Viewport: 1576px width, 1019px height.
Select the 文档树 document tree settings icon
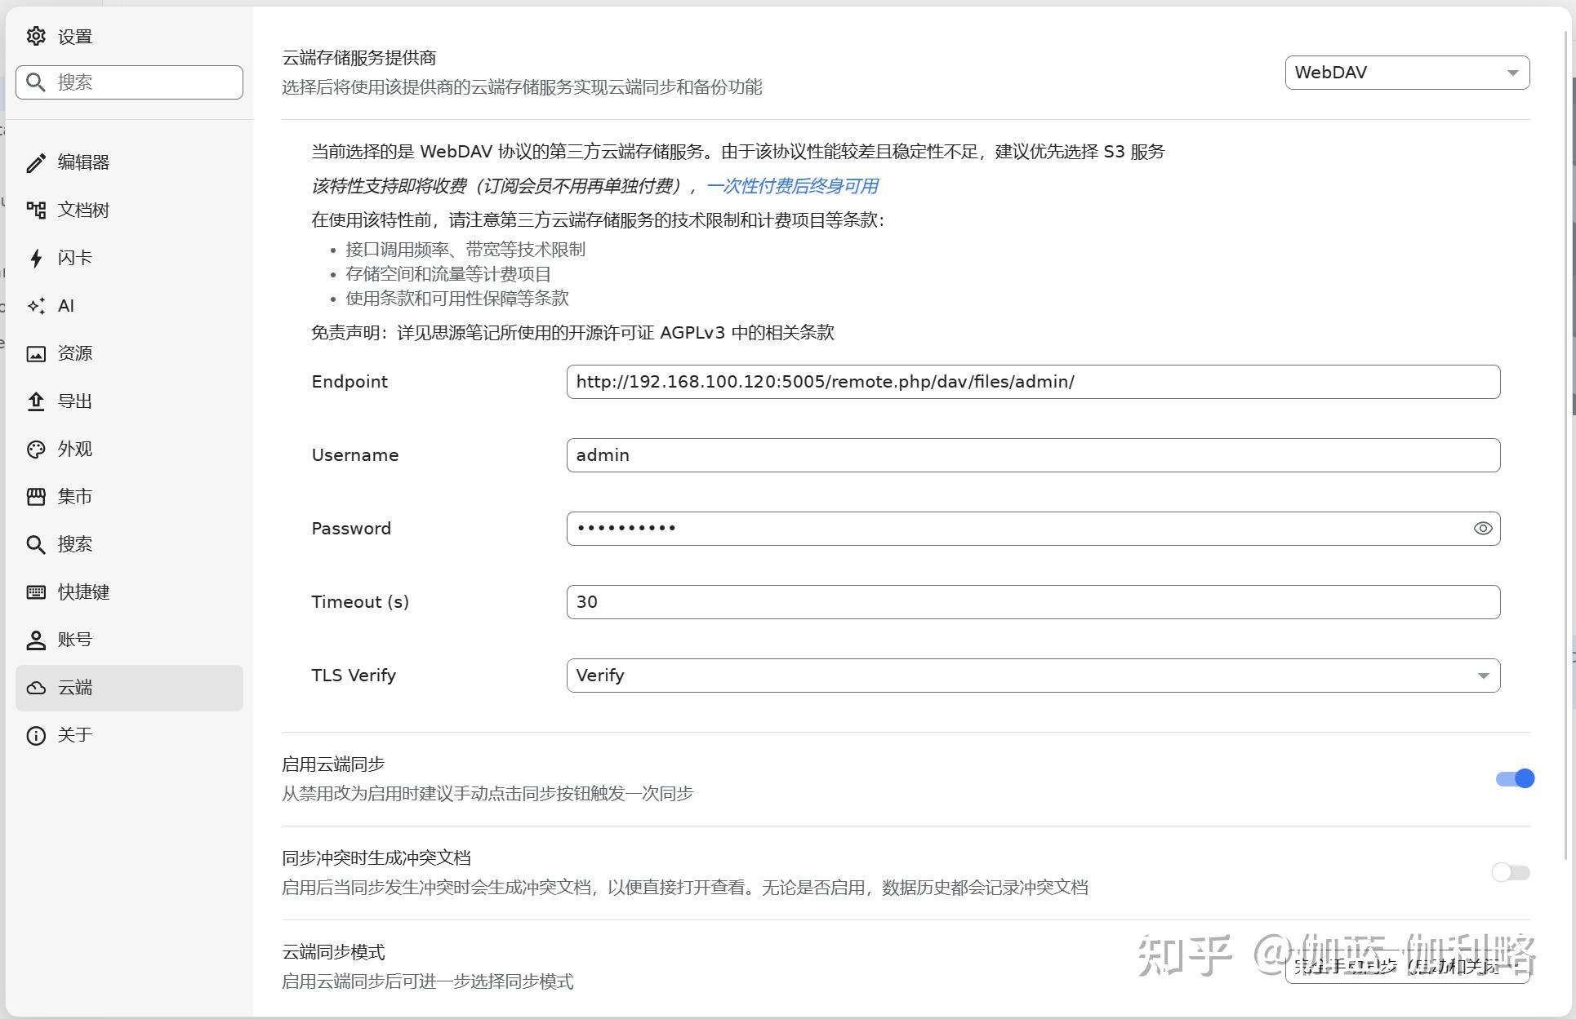click(x=36, y=210)
